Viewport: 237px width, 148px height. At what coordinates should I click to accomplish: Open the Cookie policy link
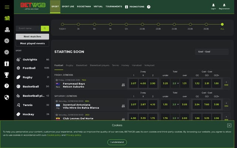pyautogui.click(x=54, y=135)
